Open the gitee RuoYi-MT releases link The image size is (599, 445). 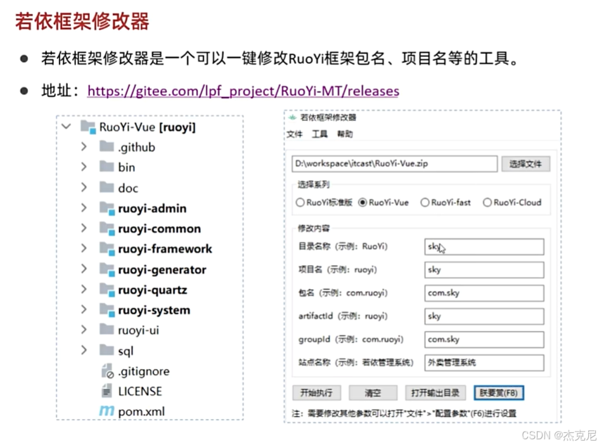coord(243,91)
